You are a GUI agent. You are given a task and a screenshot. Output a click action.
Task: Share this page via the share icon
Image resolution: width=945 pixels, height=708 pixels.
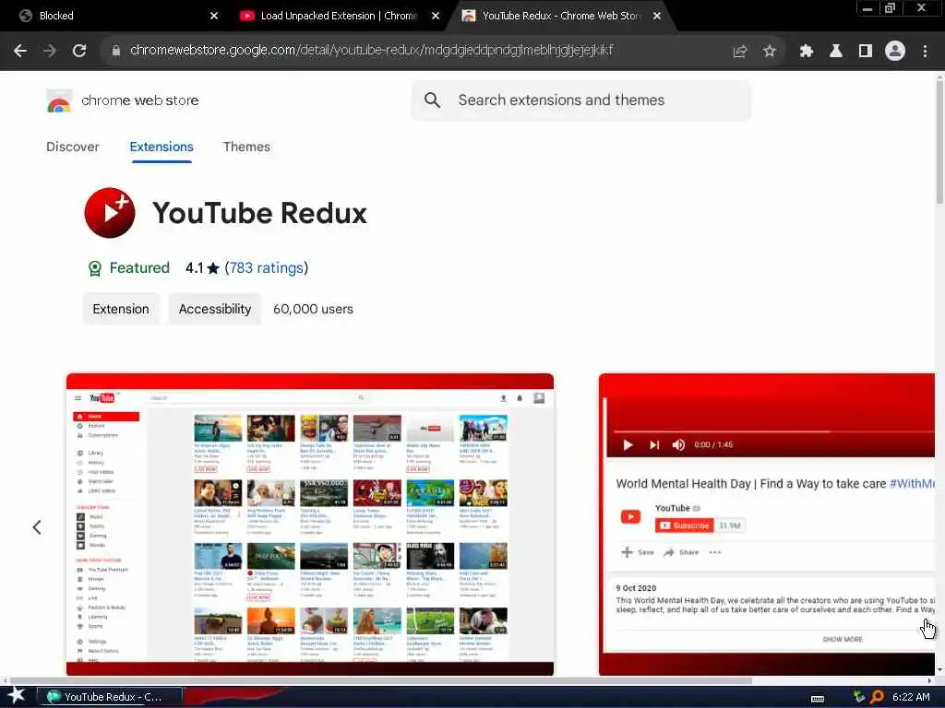(739, 52)
